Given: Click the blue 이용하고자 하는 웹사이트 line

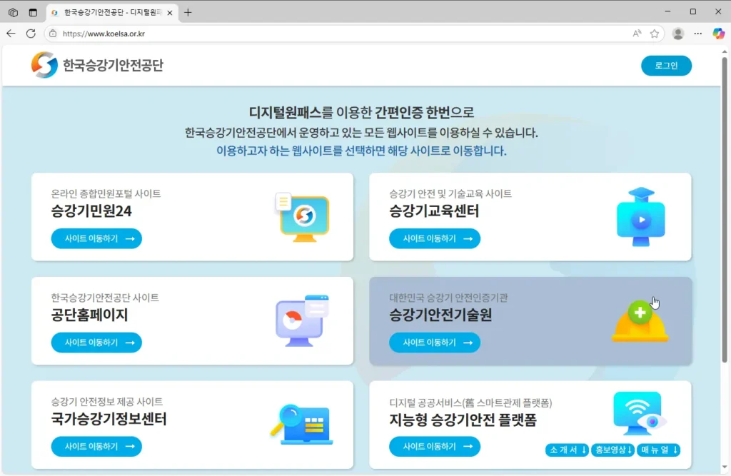Looking at the screenshot, I should (x=361, y=151).
